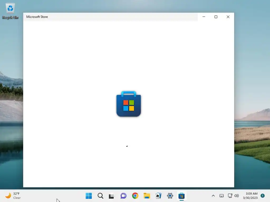Viewport: 270px width, 202px height.
Task: Select the Microsoft Store taskbar icon
Action: 181,196
